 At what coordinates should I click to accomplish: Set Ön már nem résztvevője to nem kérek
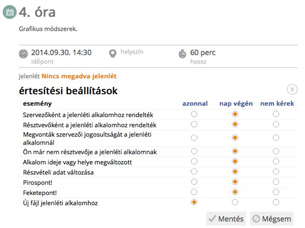276,151
